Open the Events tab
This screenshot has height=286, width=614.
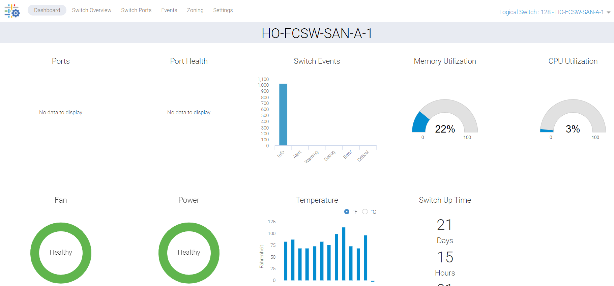(169, 10)
